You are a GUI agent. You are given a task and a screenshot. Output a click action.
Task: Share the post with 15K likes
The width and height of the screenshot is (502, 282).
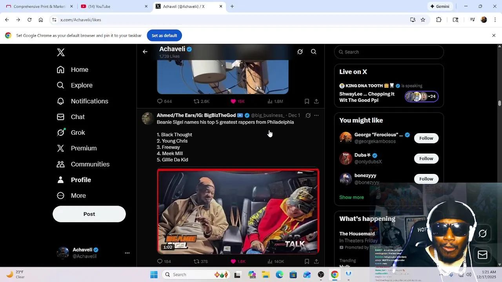point(316,101)
